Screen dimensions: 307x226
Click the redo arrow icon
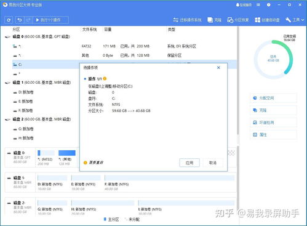(28, 20)
